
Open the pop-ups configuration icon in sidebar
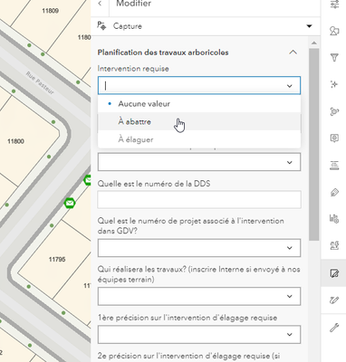tap(334, 138)
